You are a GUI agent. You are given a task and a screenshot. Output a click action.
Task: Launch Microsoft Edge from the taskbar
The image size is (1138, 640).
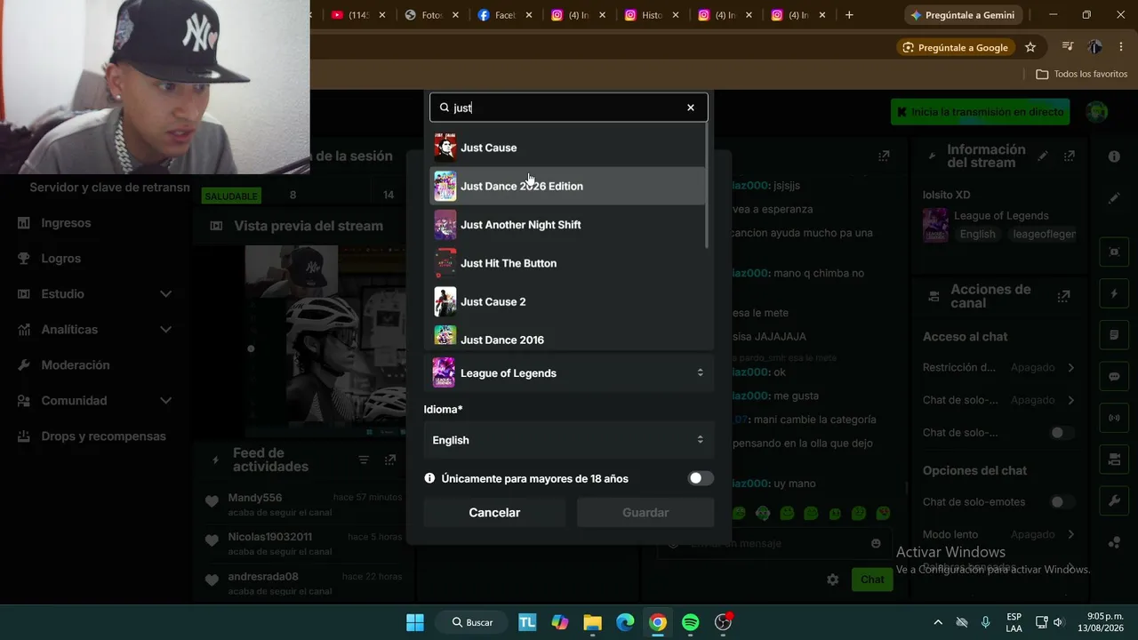point(625,622)
